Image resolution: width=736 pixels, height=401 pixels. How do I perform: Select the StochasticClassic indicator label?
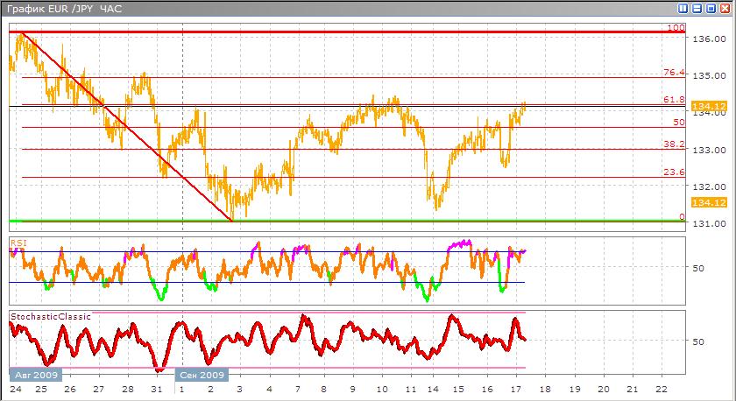point(49,315)
